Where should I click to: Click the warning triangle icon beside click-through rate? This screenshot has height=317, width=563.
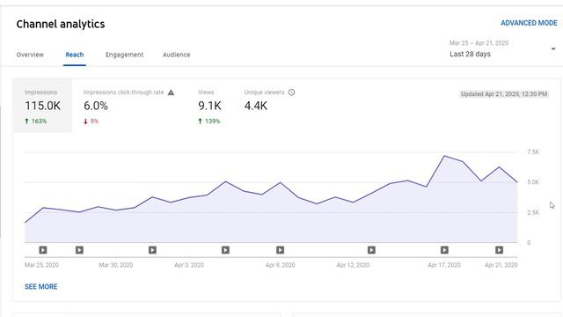coord(171,92)
